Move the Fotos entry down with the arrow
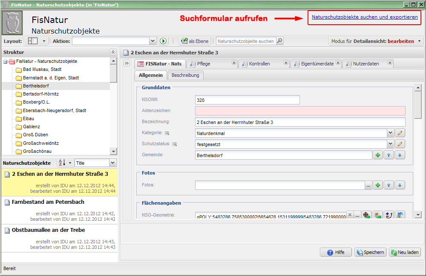Image resolution: width=426 pixels, height=276 pixels. click(x=400, y=185)
